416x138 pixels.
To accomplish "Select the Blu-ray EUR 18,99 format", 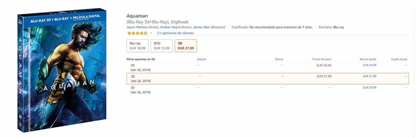I will [137, 46].
